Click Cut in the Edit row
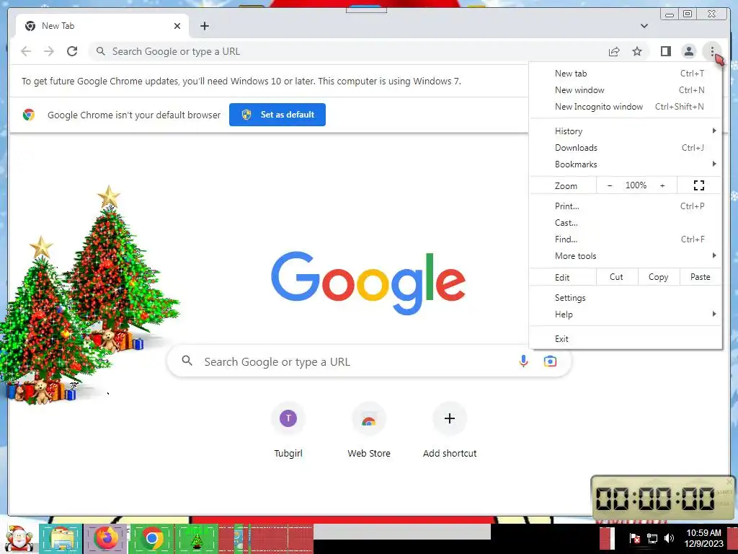The height and width of the screenshot is (554, 738). click(x=617, y=277)
